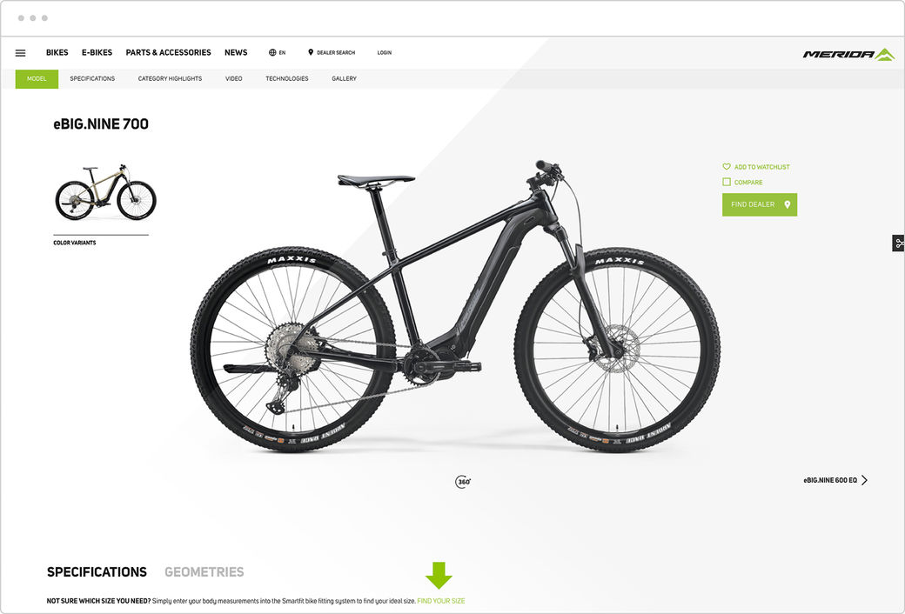Click the dealer search pin icon
This screenshot has width=905, height=614.
click(311, 52)
